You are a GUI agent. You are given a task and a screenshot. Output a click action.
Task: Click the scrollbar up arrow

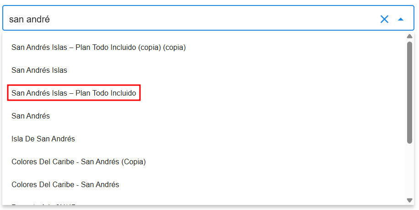click(410, 36)
